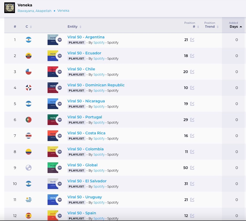Open Viral 50 - Uruguay playlist link
The width and height of the screenshot is (246, 221).
point(85,197)
